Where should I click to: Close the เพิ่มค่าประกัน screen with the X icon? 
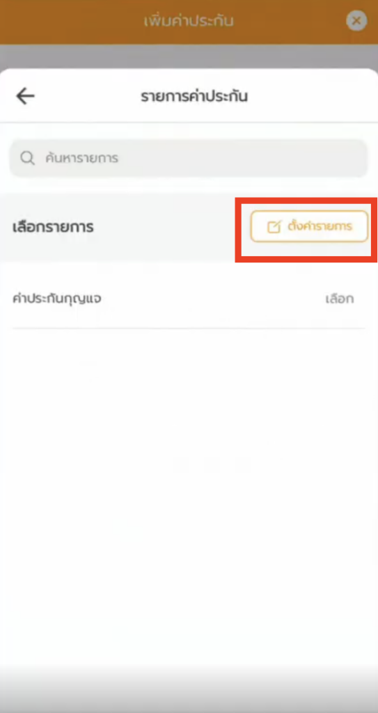(x=356, y=20)
